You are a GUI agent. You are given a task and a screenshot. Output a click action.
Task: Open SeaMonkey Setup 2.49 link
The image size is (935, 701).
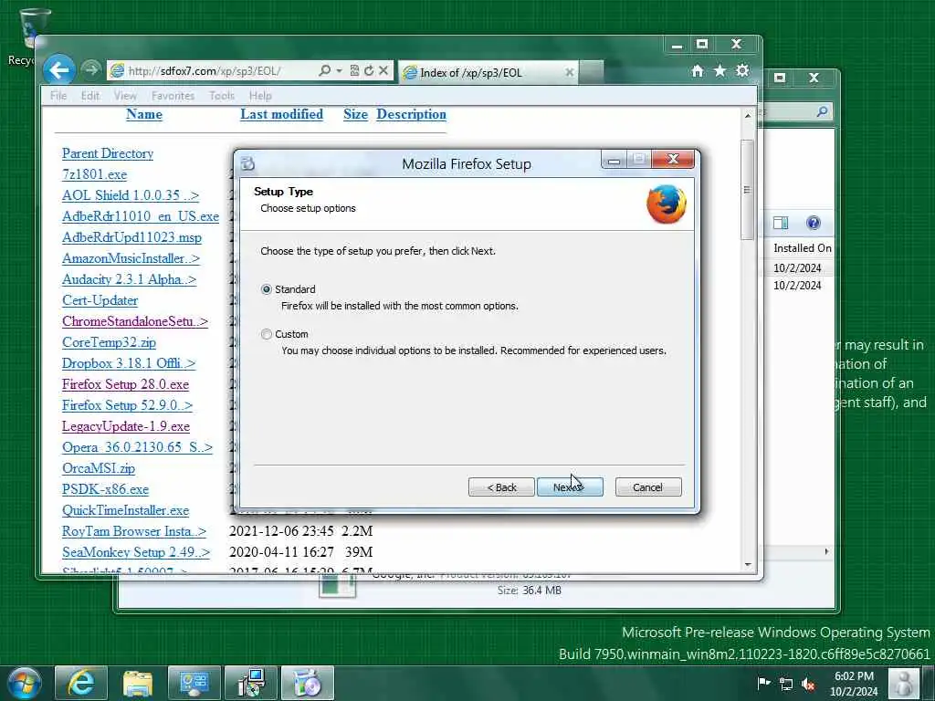(136, 552)
